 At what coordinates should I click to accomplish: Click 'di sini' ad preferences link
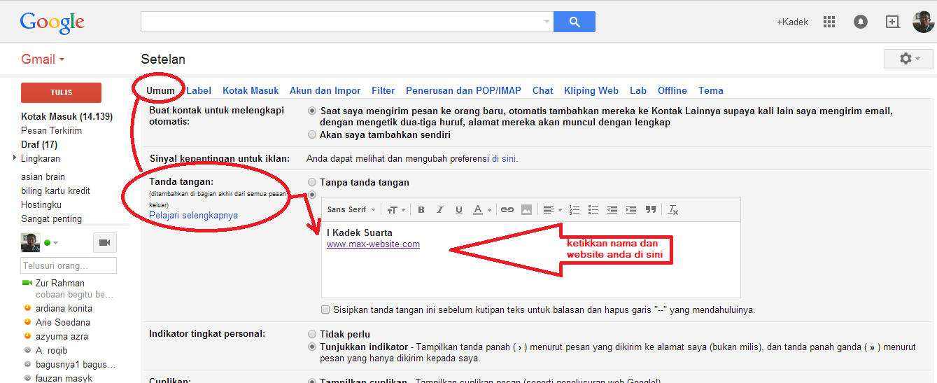pos(505,158)
